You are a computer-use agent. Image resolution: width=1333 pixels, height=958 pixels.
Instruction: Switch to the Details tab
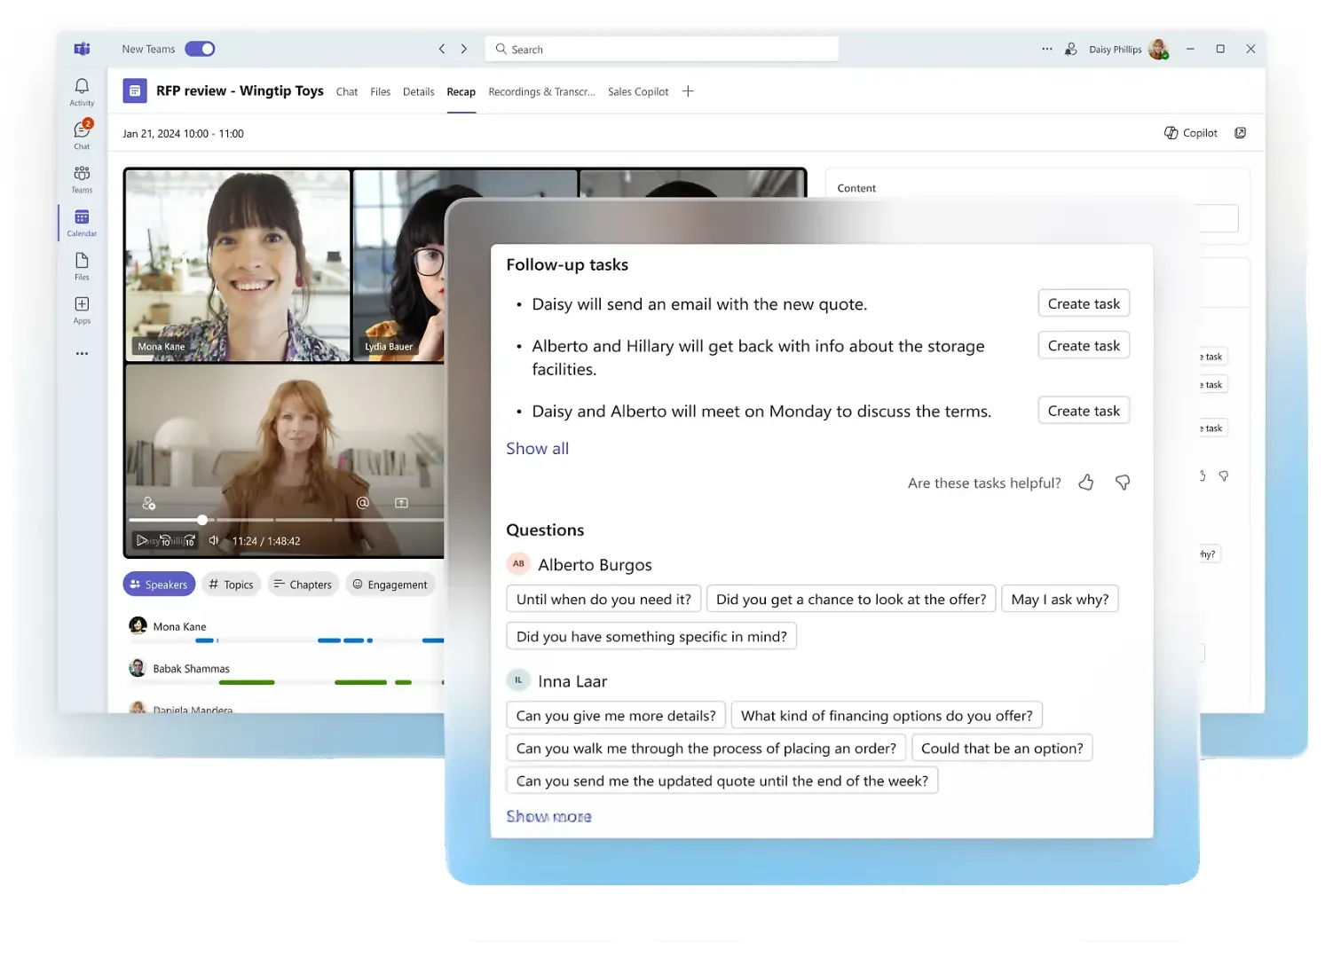pyautogui.click(x=419, y=91)
